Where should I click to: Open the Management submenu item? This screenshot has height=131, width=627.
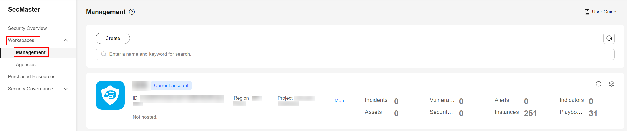[31, 52]
